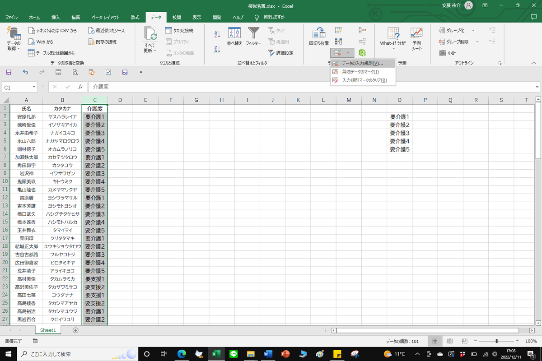
Task: Click the print preview quick access icon
Action: (75, 72)
